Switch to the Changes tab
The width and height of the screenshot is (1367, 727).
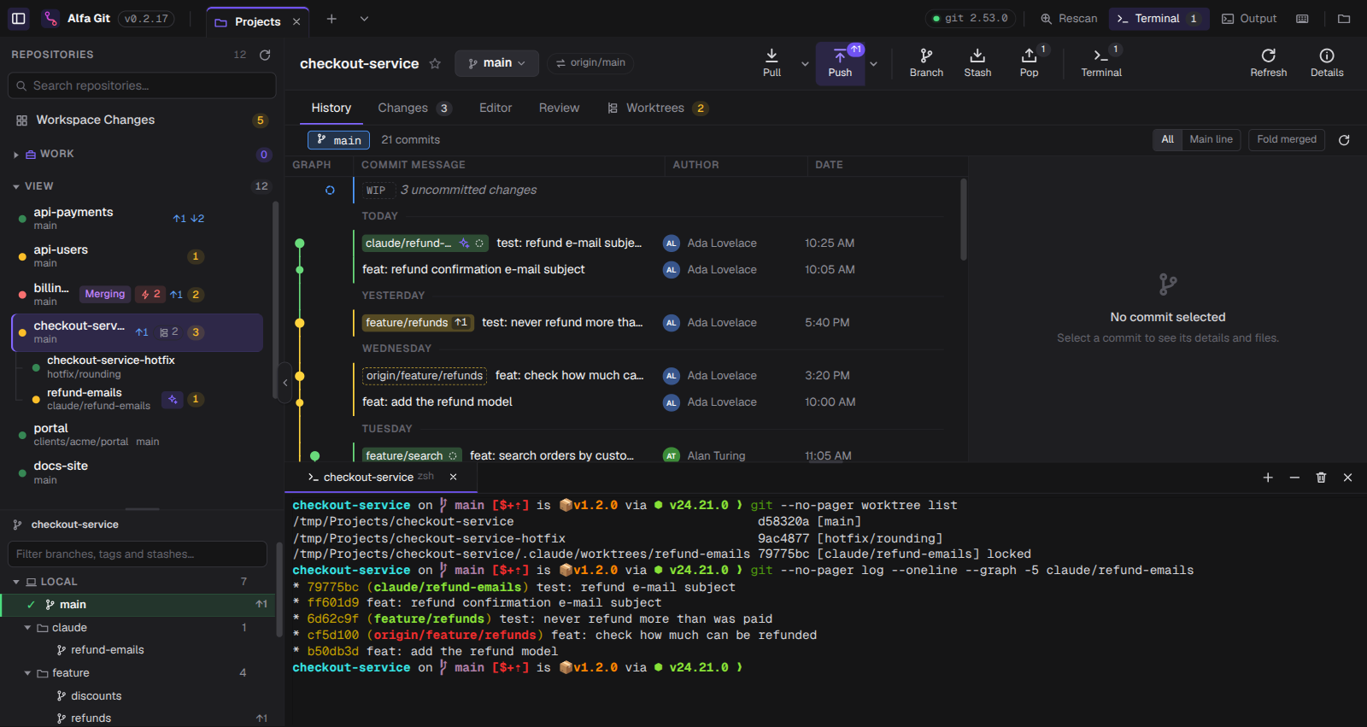click(414, 108)
